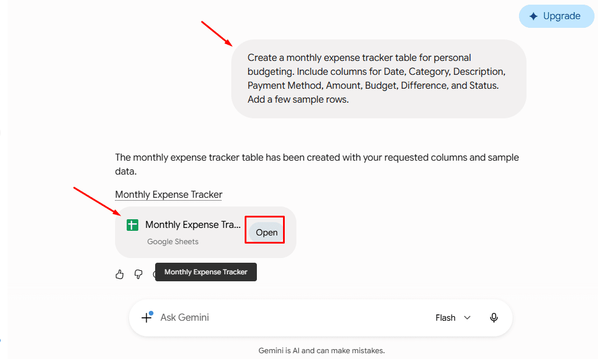Give thumbs down to the response
The height and width of the screenshot is (359, 598).
[138, 274]
